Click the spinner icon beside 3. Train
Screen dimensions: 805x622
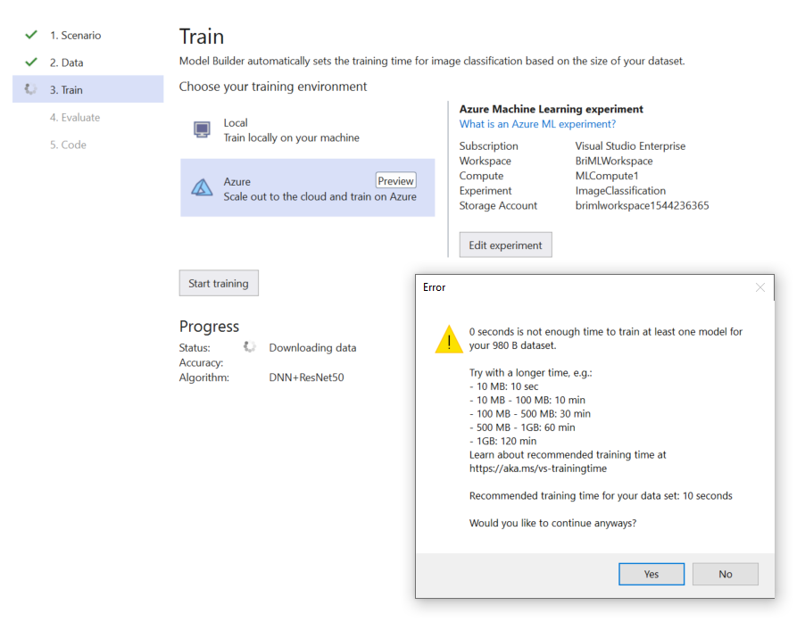click(x=31, y=89)
